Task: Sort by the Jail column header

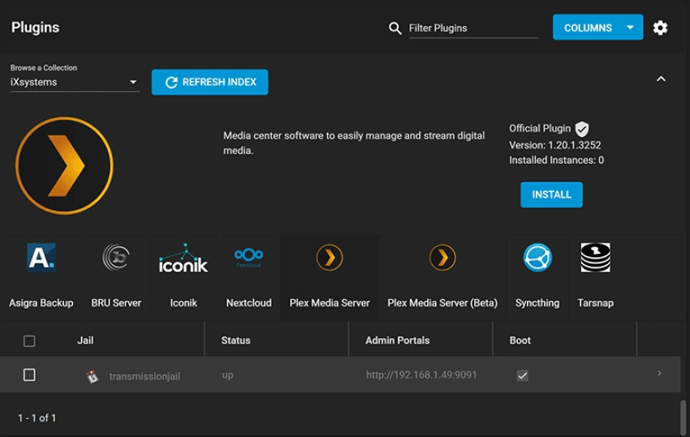Action: (x=85, y=341)
